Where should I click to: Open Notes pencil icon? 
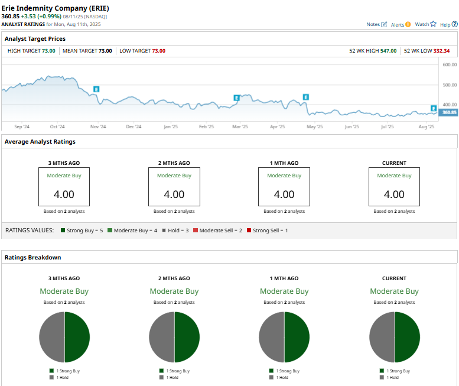point(384,24)
